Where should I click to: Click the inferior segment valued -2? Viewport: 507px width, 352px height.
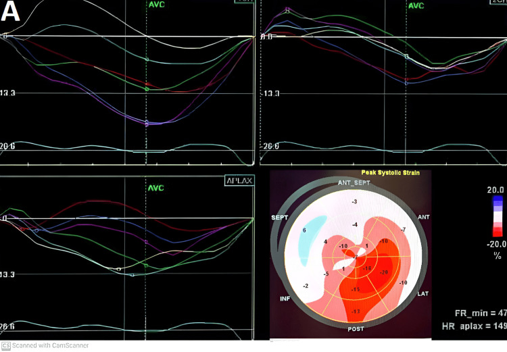tap(306, 286)
